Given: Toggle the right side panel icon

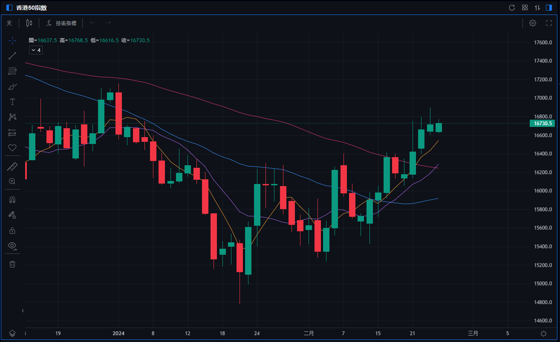Looking at the screenshot, I should click(x=549, y=8).
